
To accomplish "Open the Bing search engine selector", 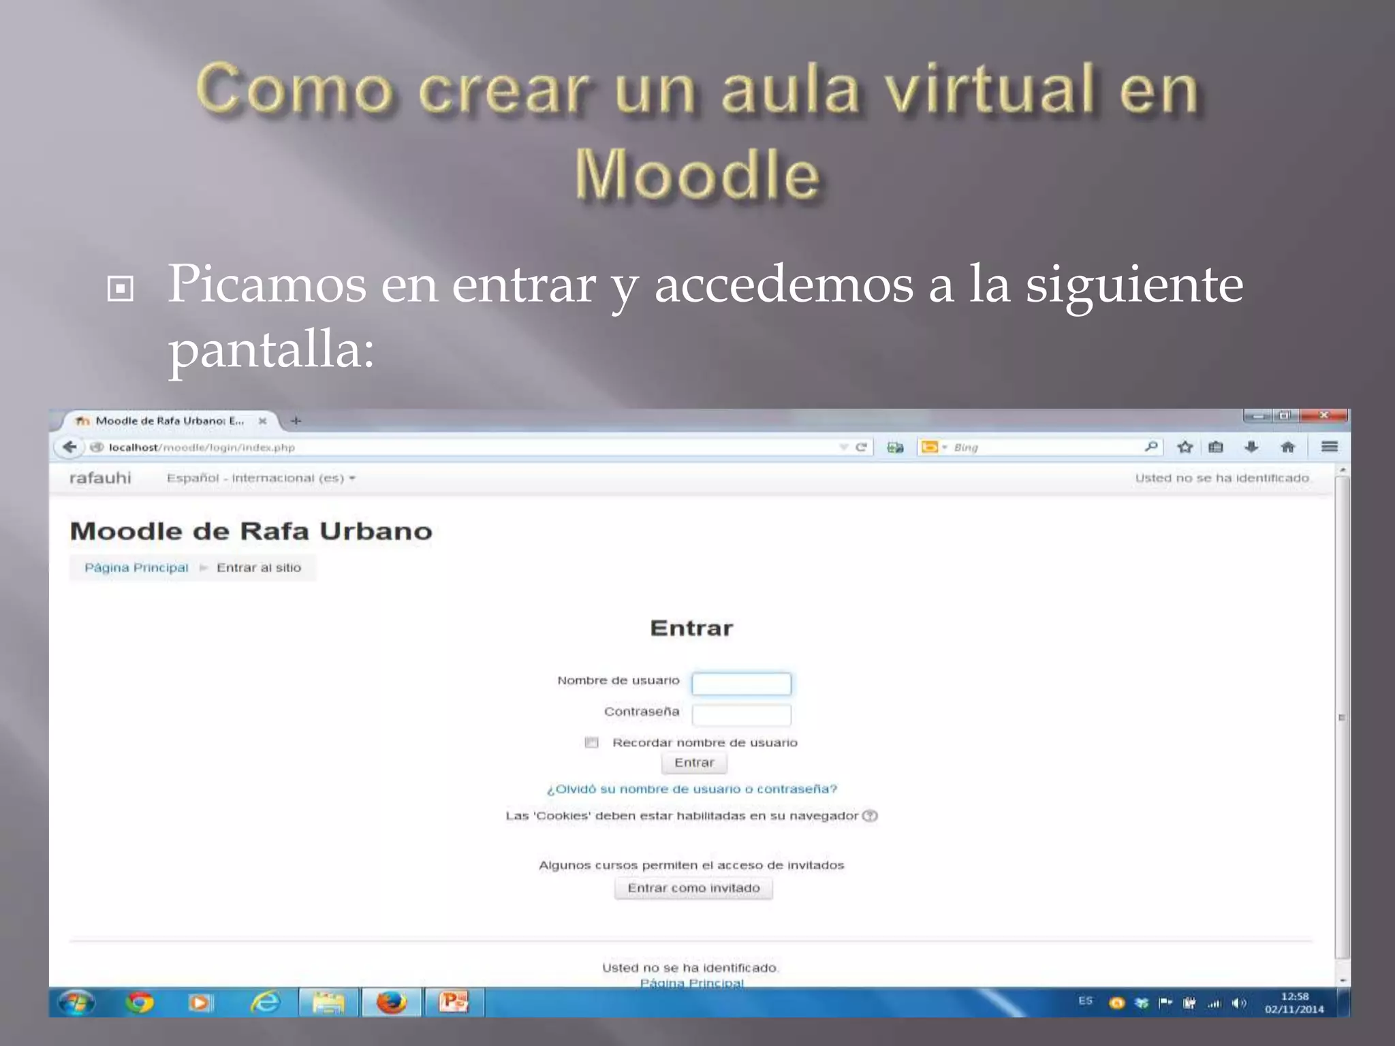I will coord(934,447).
